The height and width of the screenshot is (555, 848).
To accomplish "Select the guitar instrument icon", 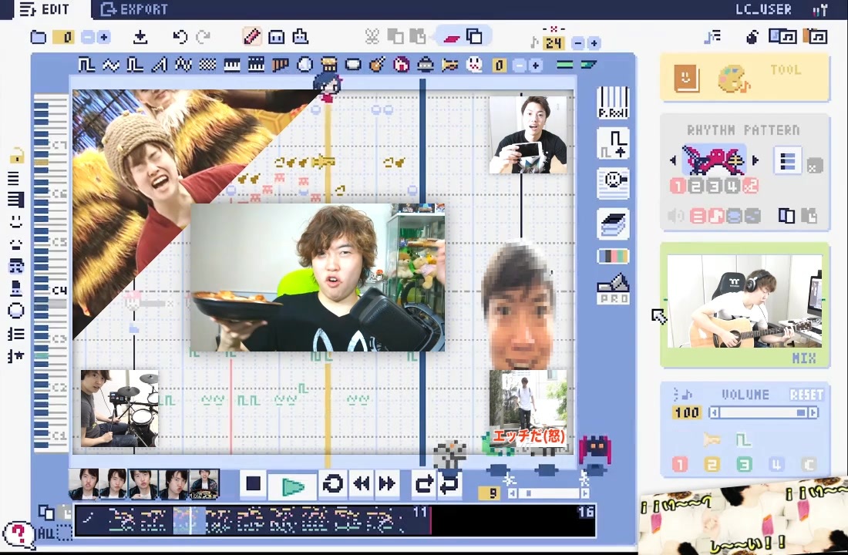I will click(x=377, y=65).
